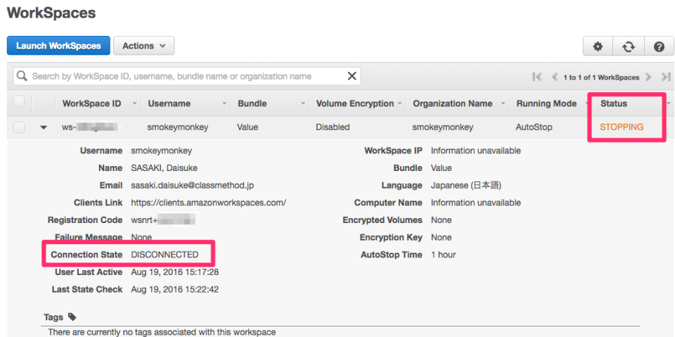This screenshot has height=337, width=675.
Task: Click Launch WorkSpaces button
Action: (58, 46)
